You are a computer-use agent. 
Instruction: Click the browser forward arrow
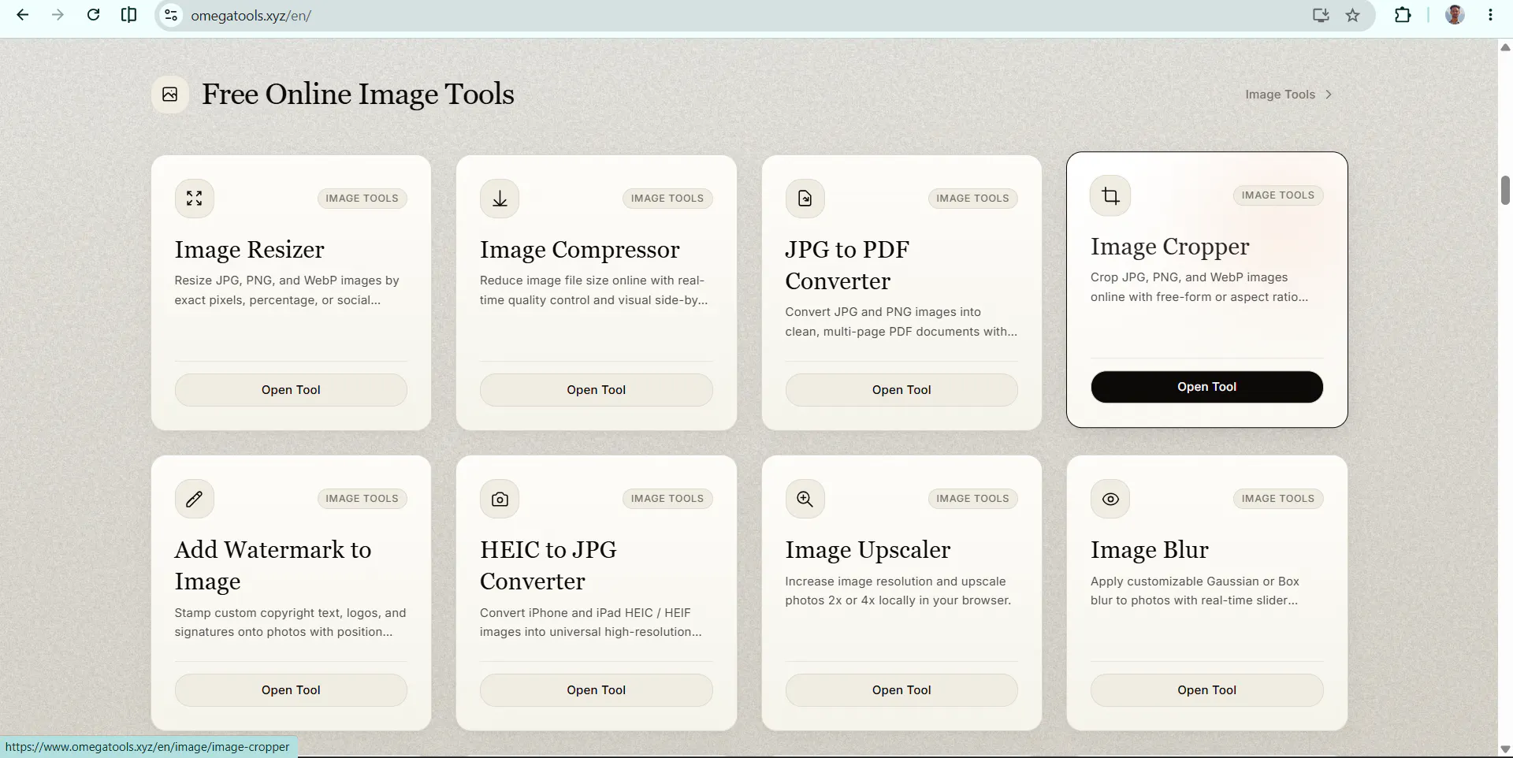click(x=58, y=15)
